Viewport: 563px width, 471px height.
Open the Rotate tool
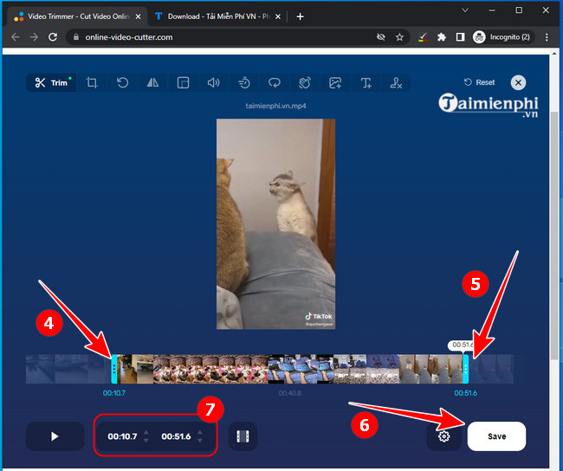coord(122,83)
